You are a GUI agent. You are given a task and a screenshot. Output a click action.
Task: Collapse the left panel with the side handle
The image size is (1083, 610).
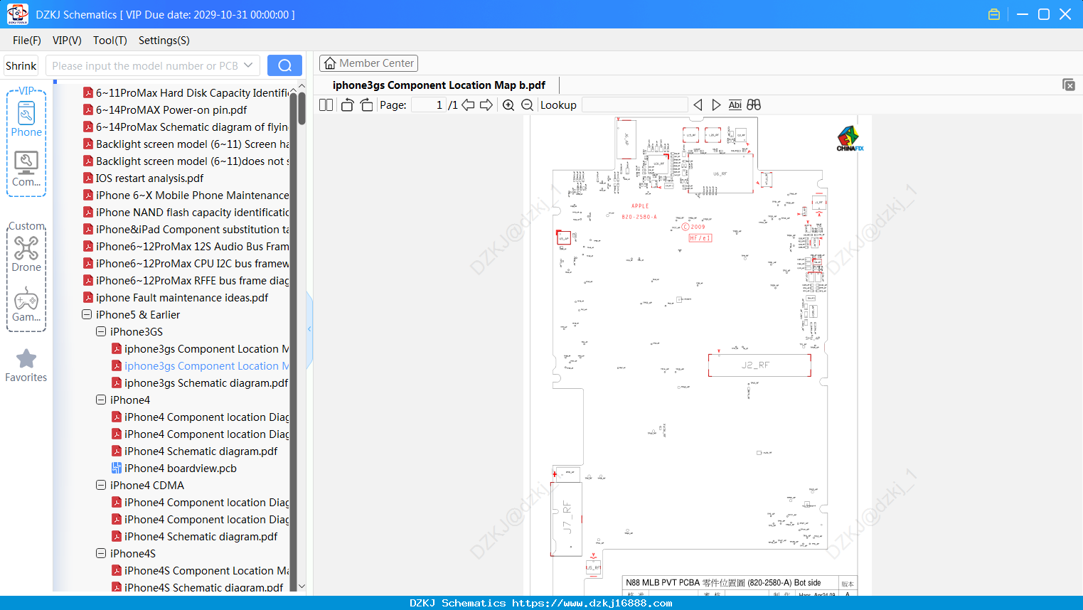(309, 329)
